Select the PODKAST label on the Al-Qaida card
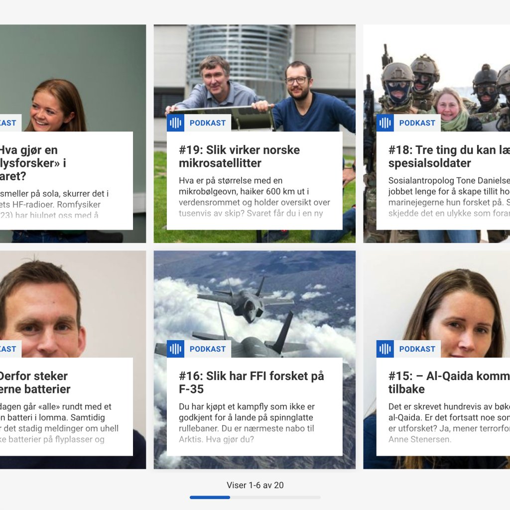The height and width of the screenshot is (510, 510). click(x=417, y=349)
